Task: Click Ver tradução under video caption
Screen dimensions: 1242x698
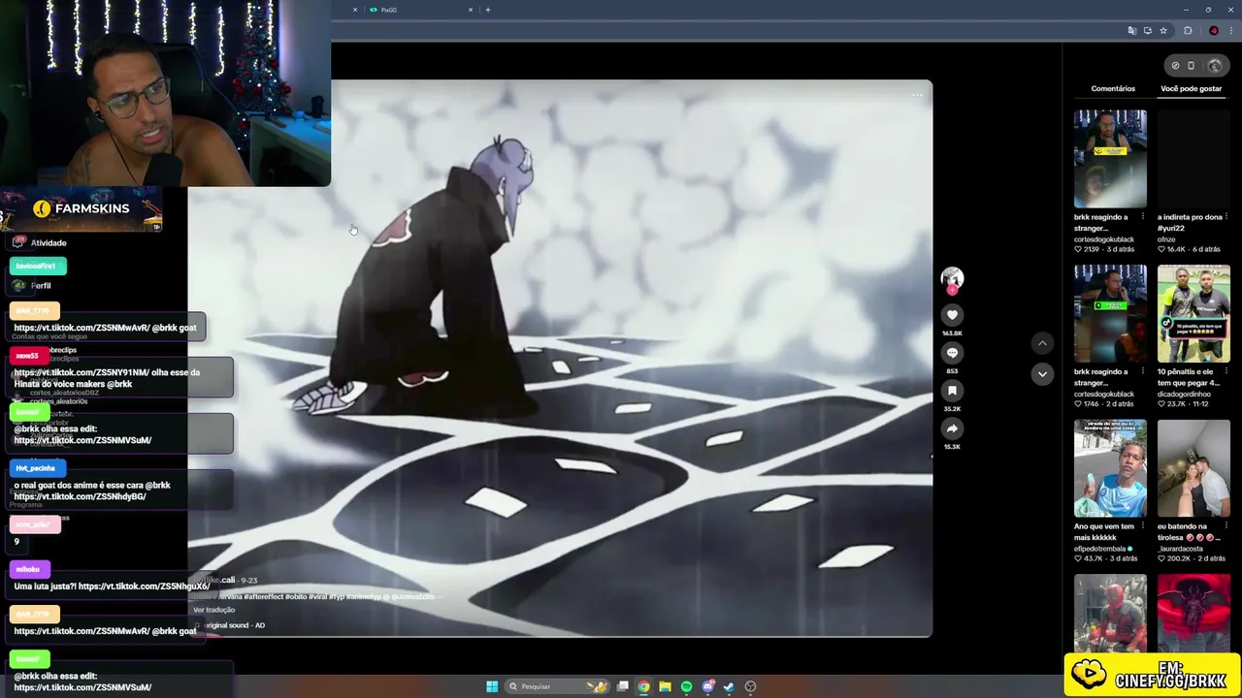Action: (214, 610)
